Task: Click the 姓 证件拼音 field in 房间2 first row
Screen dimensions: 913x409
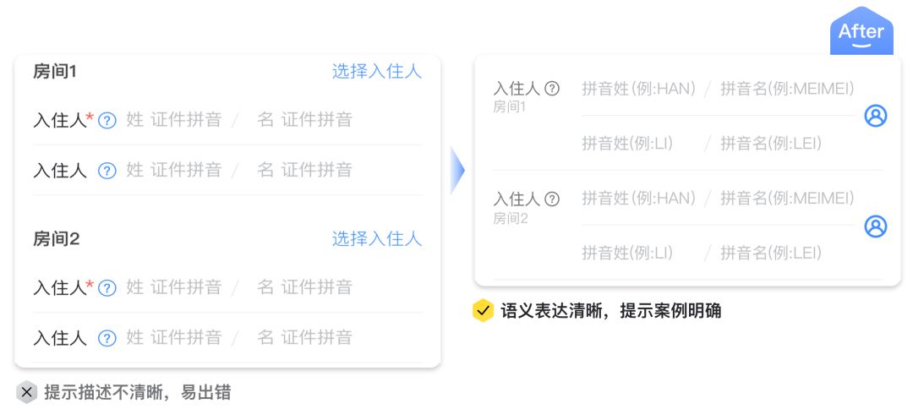Action: click(x=173, y=287)
